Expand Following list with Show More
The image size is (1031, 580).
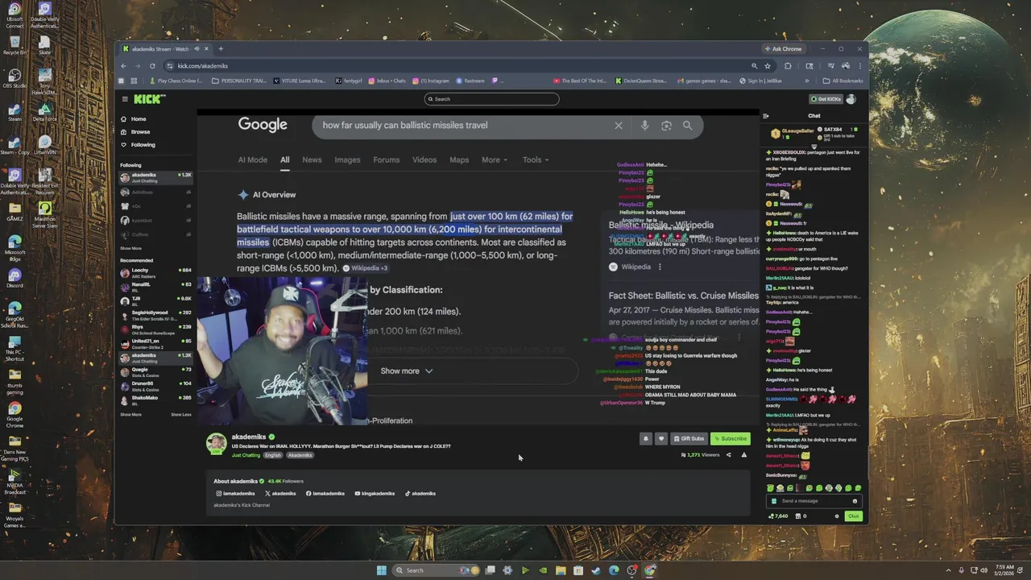coord(130,249)
